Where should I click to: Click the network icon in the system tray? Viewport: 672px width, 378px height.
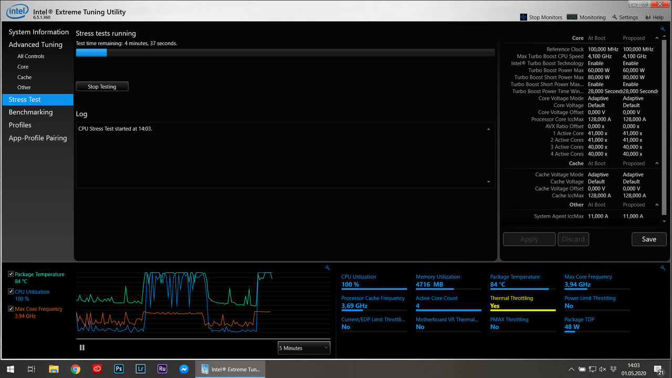click(592, 369)
